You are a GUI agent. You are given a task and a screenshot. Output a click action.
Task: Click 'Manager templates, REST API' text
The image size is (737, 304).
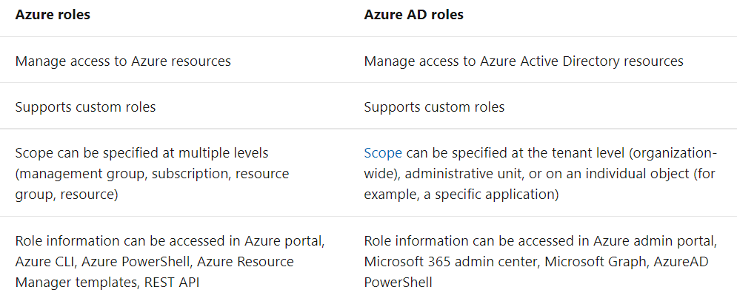pyautogui.click(x=107, y=283)
